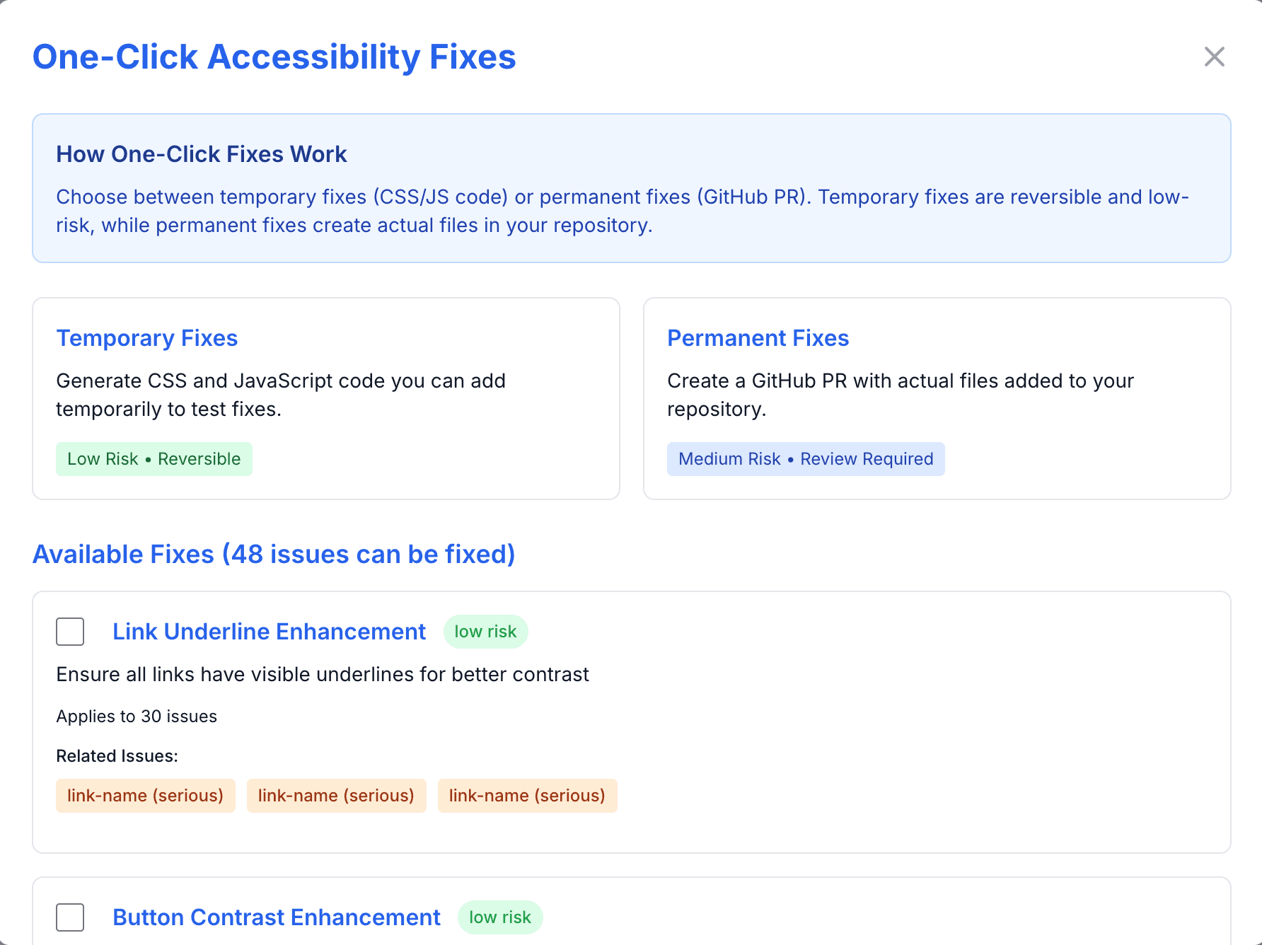Open the Button Contrast Enhancement details
The width and height of the screenshot is (1262, 945).
(276, 917)
